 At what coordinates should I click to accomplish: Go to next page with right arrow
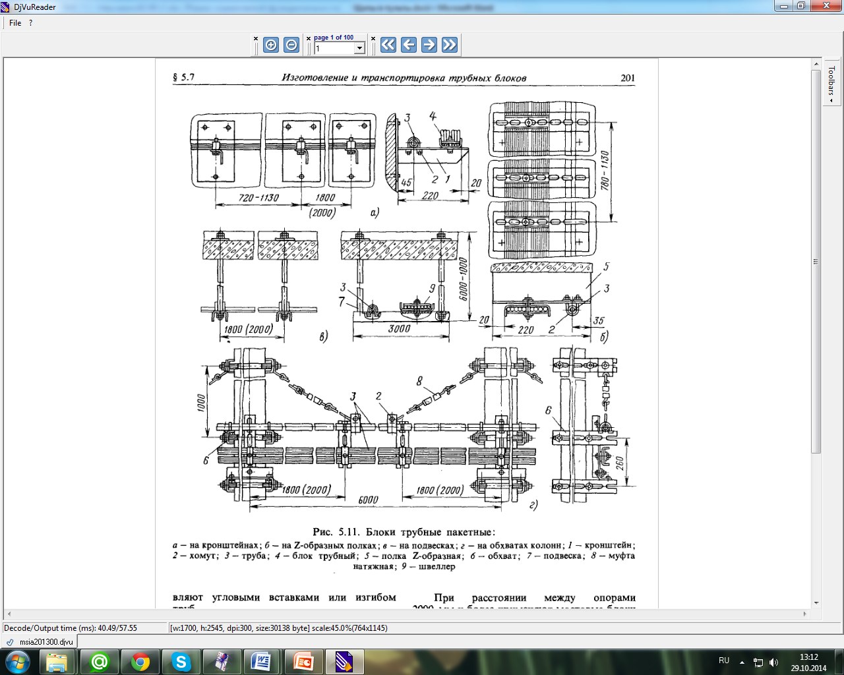tap(429, 44)
